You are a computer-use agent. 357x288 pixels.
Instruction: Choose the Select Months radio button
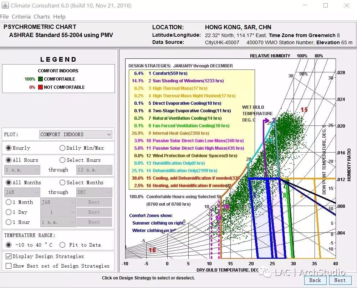click(x=62, y=182)
